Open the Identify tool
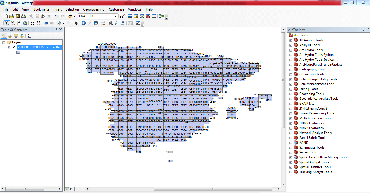The width and height of the screenshot is (370, 193). 83,23
